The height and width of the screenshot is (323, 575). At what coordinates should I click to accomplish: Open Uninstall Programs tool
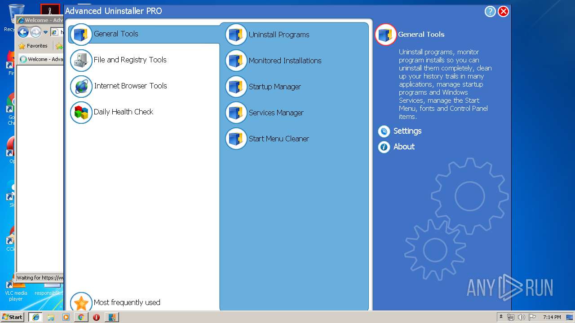[279, 35]
